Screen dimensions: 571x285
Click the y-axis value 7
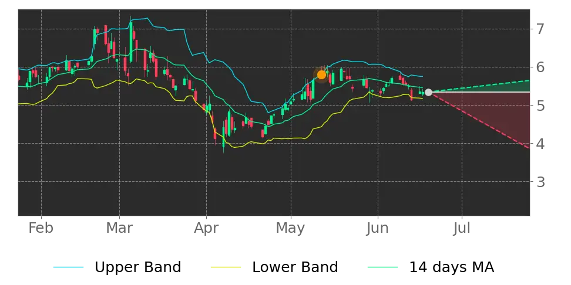coord(541,29)
